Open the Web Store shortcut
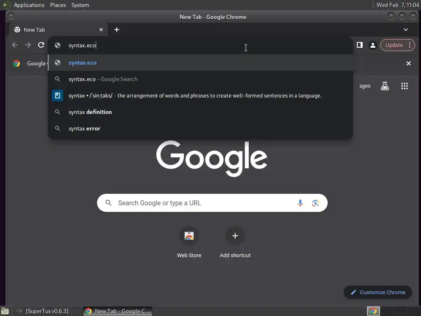 [x=189, y=242]
